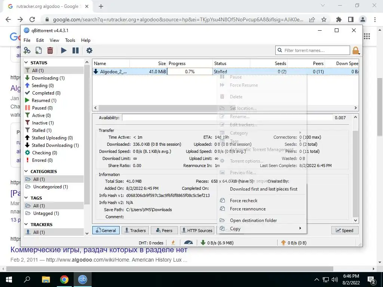
Task: Switch to the General tab
Action: [x=106, y=230]
